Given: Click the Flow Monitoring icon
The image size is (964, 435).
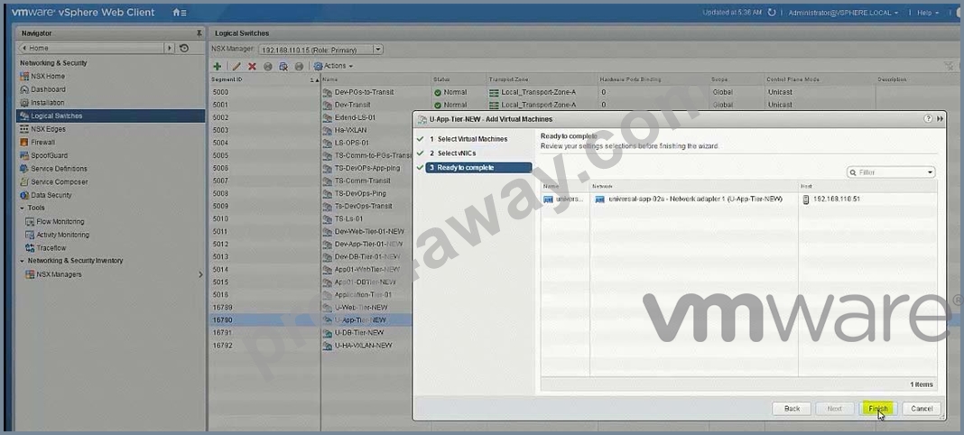Looking at the screenshot, I should click(x=30, y=221).
